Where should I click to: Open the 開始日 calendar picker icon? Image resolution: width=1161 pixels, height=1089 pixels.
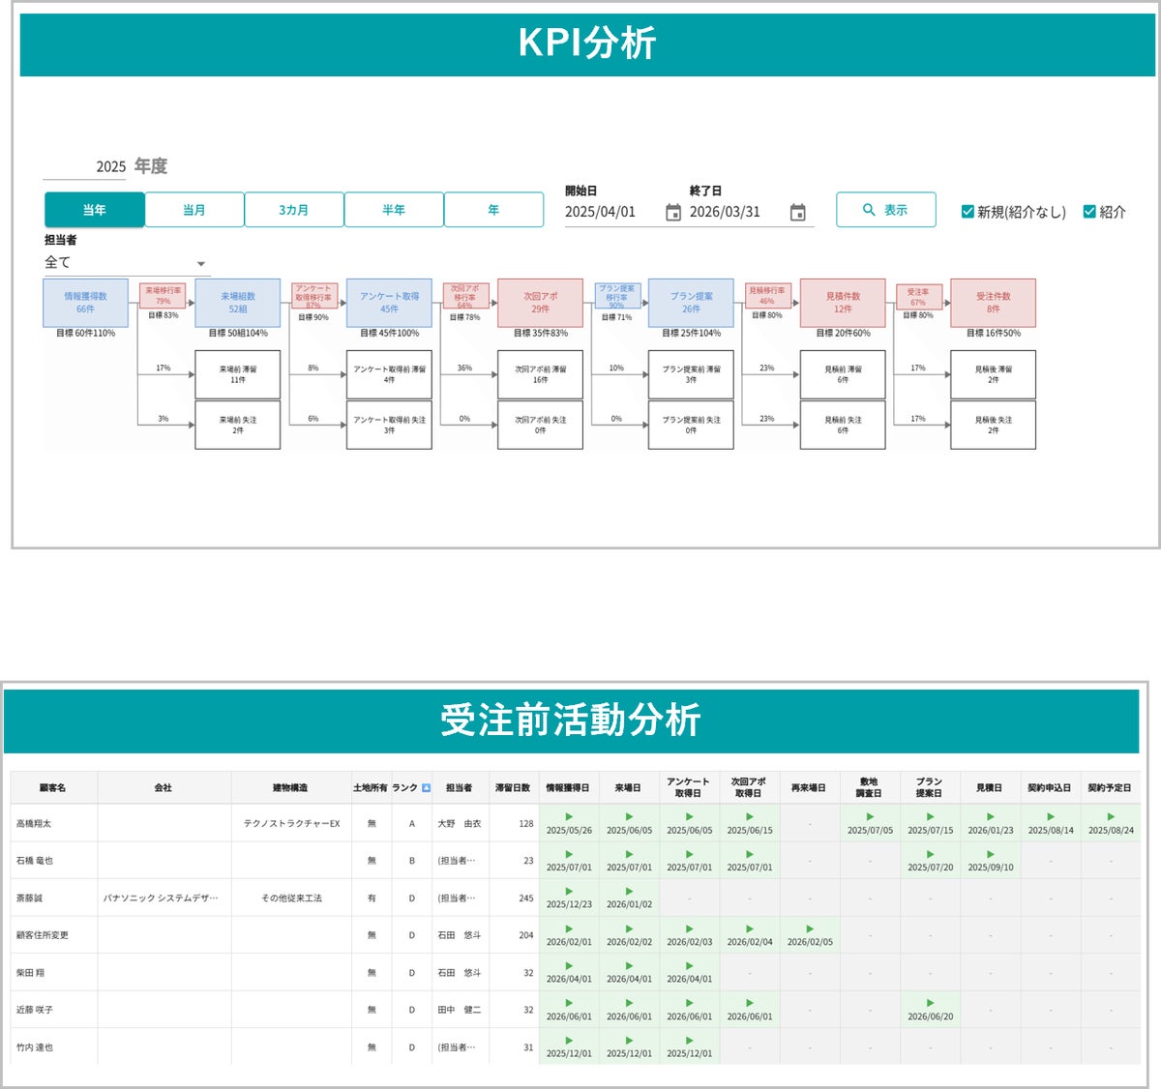(x=673, y=213)
